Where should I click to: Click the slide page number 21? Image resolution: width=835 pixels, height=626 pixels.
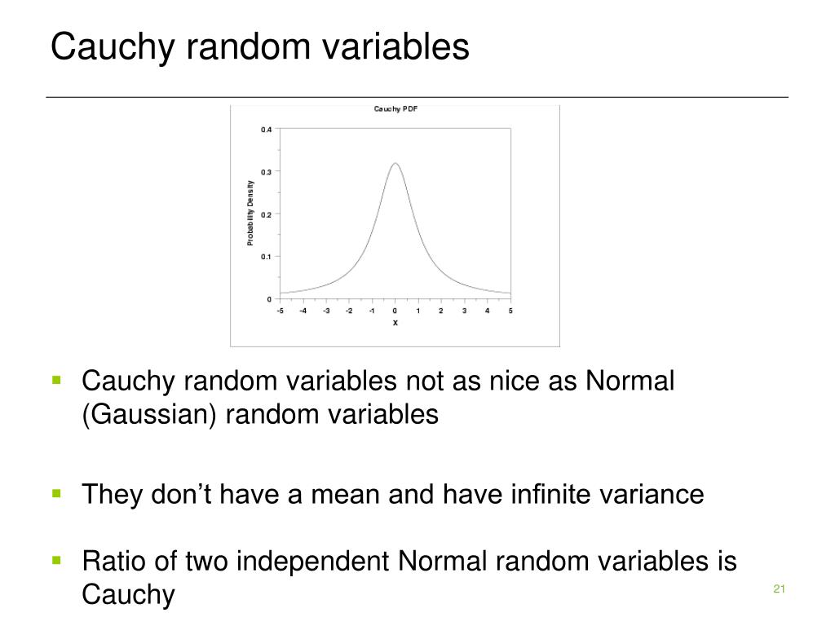click(780, 589)
